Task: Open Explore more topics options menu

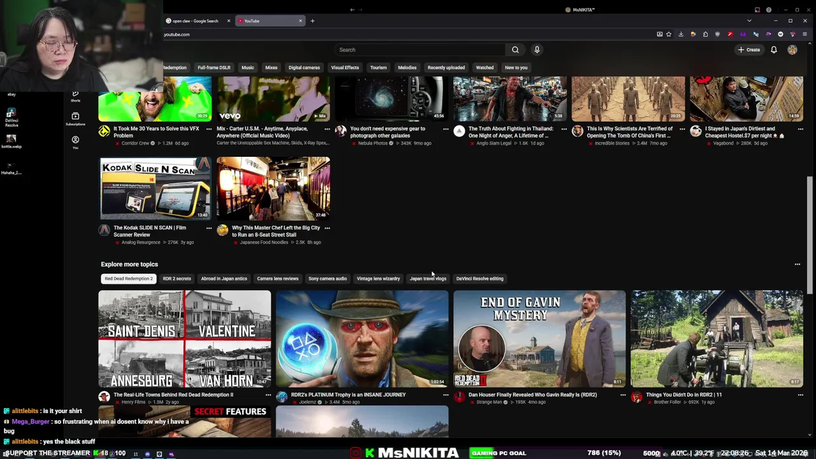Action: 797,264
